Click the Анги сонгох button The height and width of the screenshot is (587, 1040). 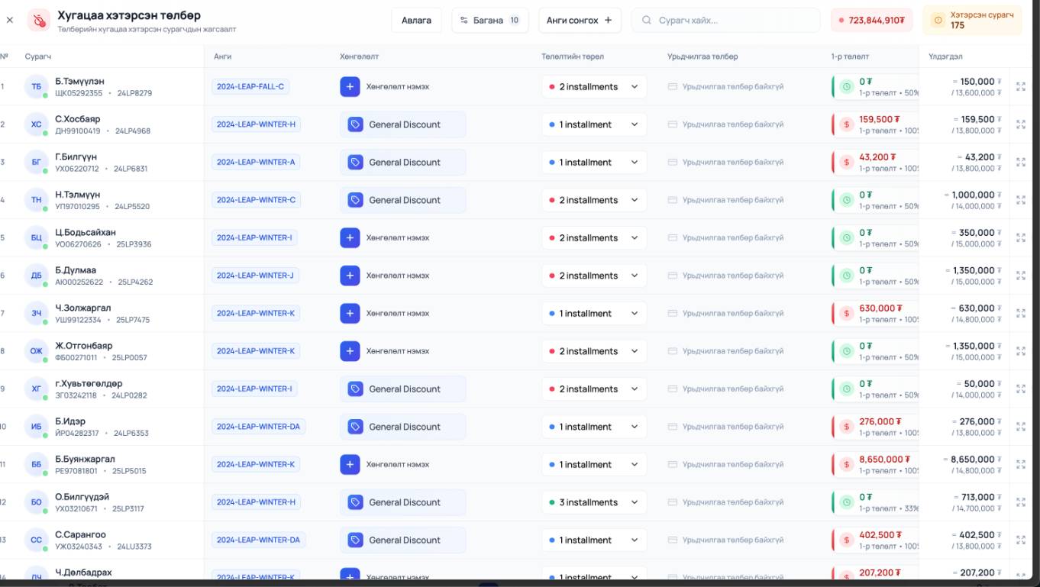click(x=579, y=21)
